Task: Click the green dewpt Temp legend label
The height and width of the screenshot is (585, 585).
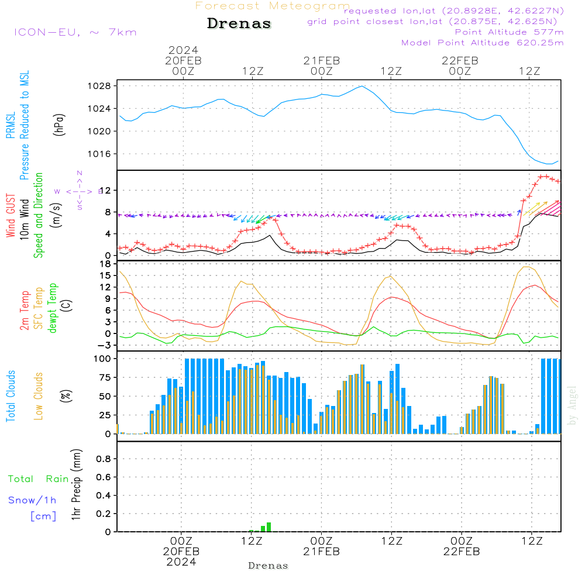Action: tap(52, 308)
